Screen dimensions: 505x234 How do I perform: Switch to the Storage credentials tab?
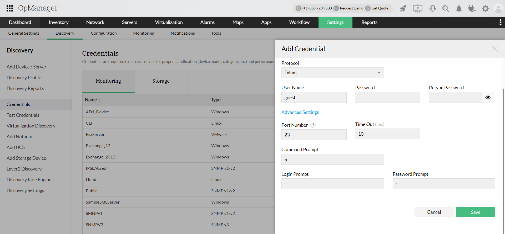pyautogui.click(x=161, y=81)
